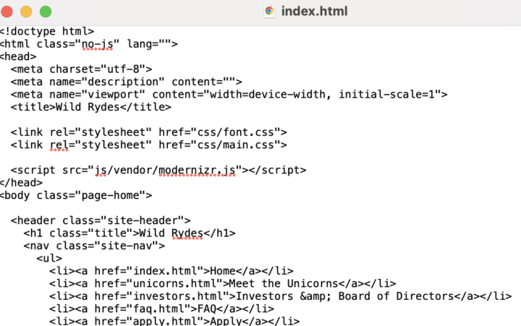
Task: Place cursor on the doctype html line
Action: click(x=47, y=31)
